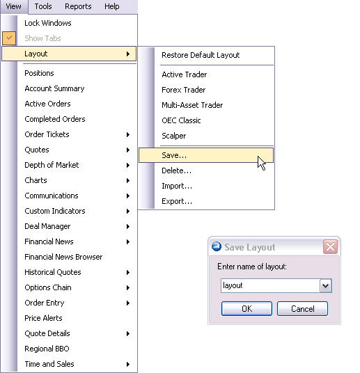Expand the Order Tickets submenu arrow
Image resolution: width=360 pixels, height=373 pixels.
pyautogui.click(x=128, y=134)
